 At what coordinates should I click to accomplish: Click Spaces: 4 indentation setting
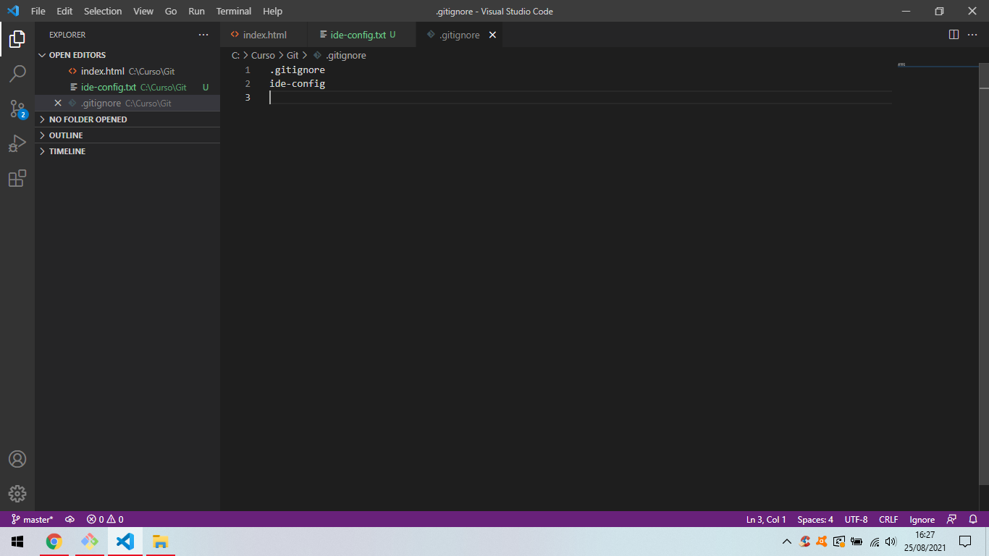click(815, 519)
